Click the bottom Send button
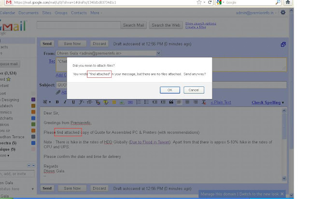Image resolution: width=309 pixels, height=199 pixels. [x=47, y=188]
